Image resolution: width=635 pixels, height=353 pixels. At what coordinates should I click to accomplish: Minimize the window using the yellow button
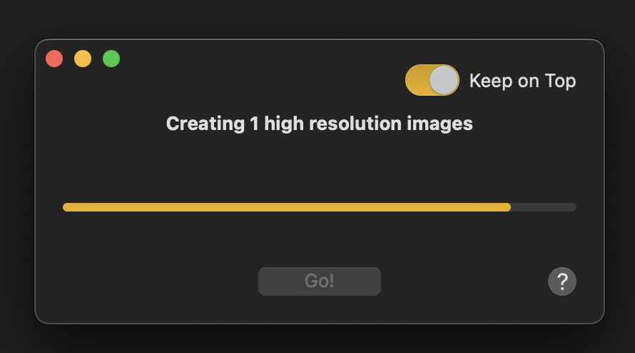[x=83, y=59]
